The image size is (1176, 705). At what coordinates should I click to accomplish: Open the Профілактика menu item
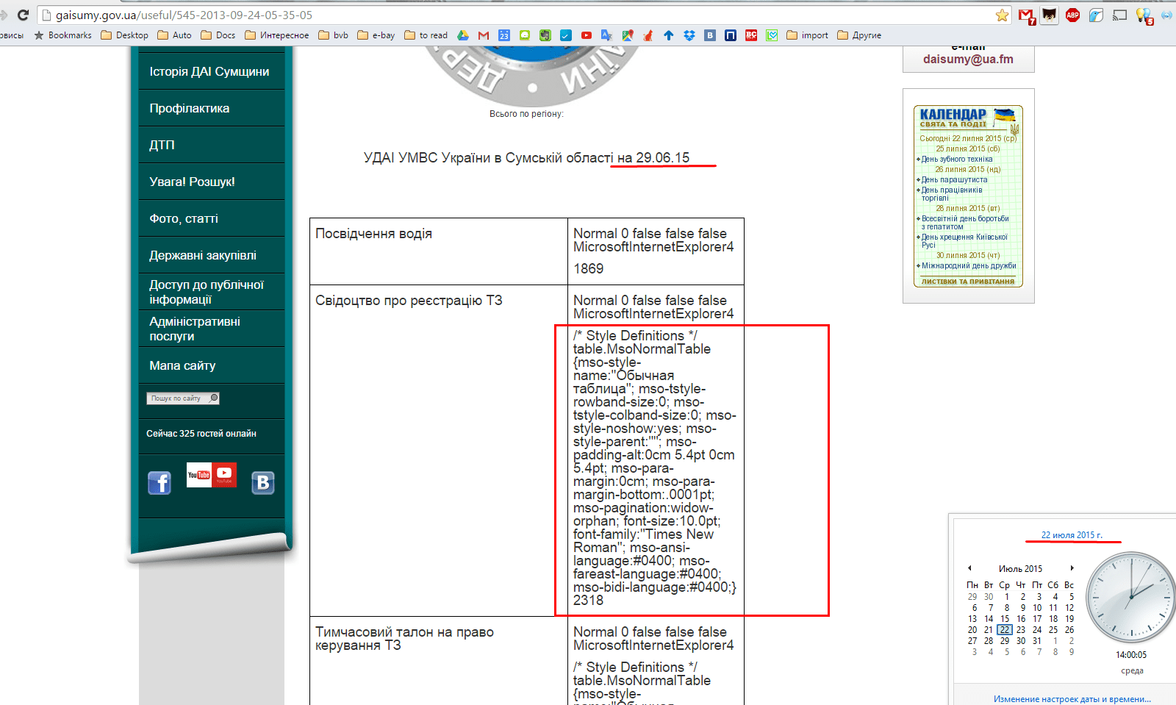point(212,108)
